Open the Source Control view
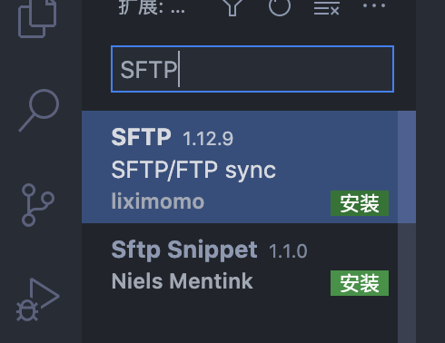The width and height of the screenshot is (445, 343). (38, 205)
